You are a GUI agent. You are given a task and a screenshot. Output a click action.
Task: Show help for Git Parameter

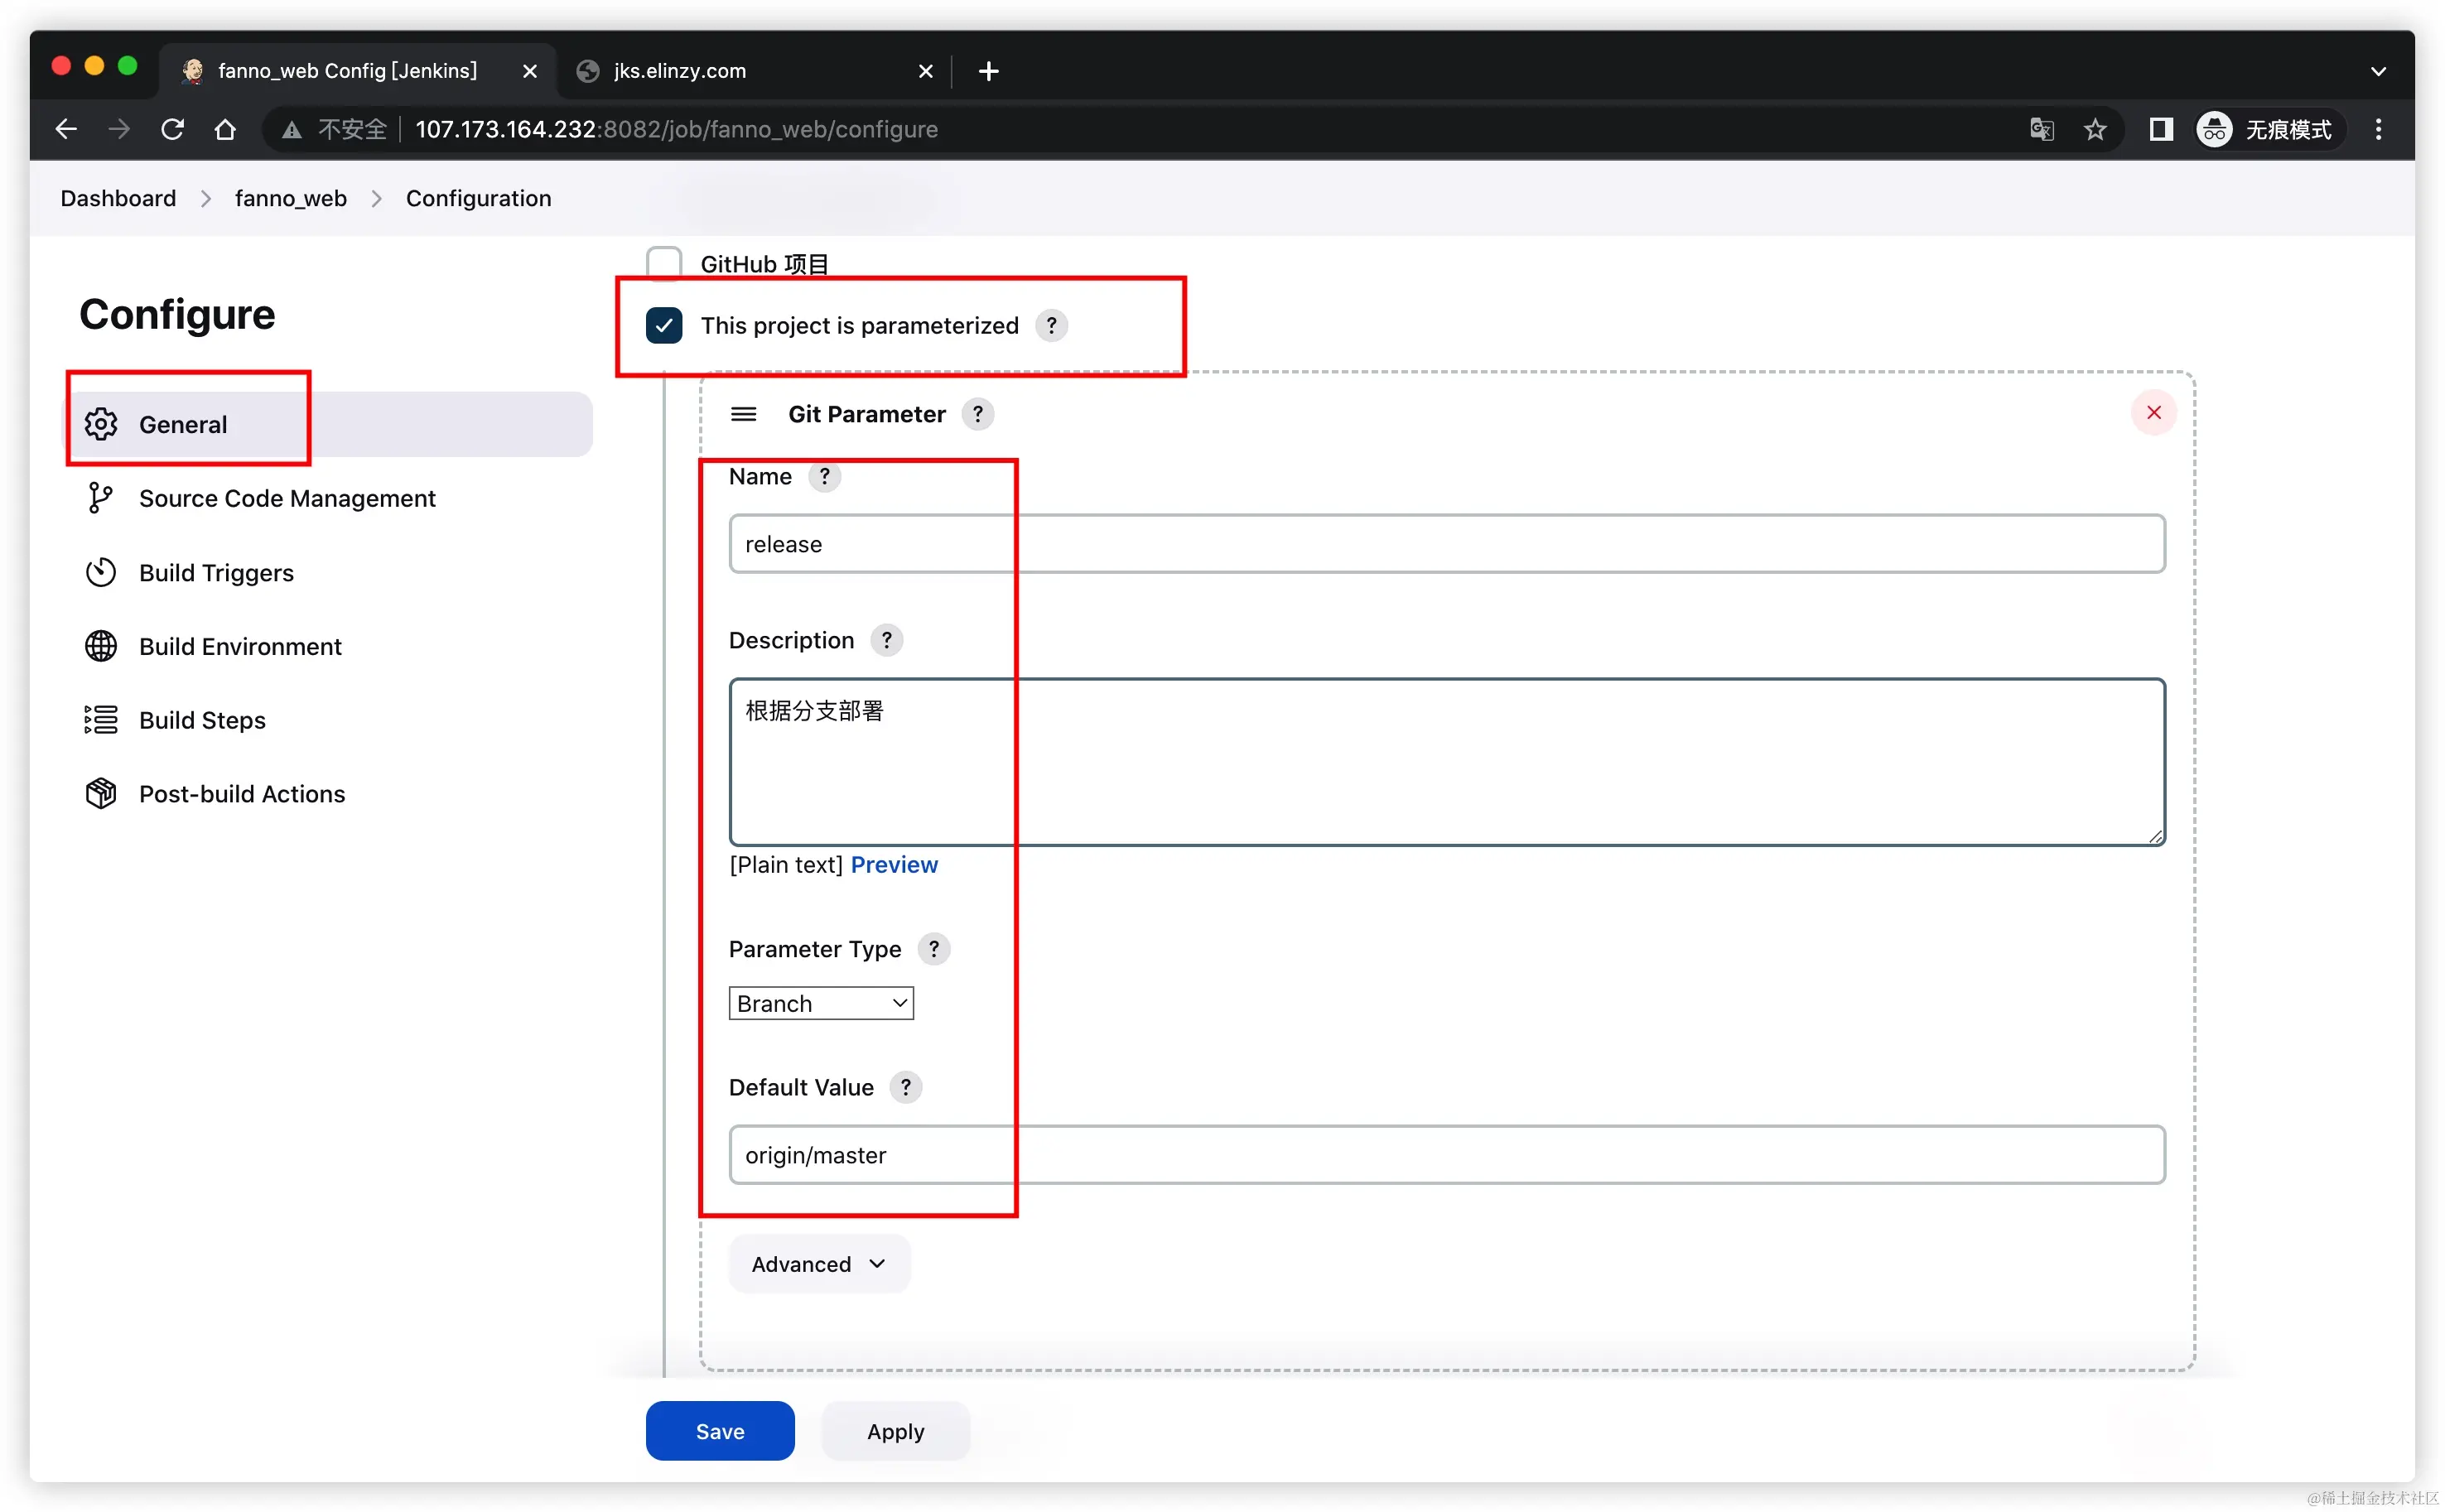point(977,414)
